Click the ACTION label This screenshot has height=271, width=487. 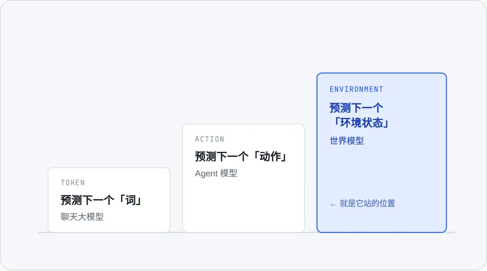click(209, 139)
